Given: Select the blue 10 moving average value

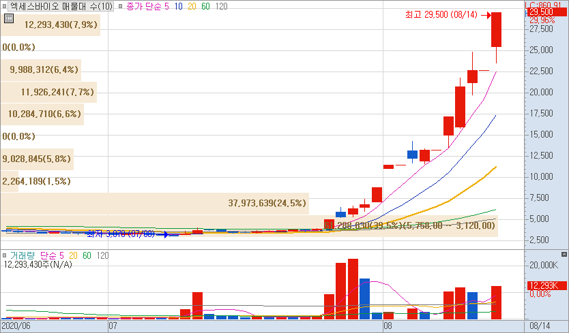Looking at the screenshot, I should [x=178, y=6].
